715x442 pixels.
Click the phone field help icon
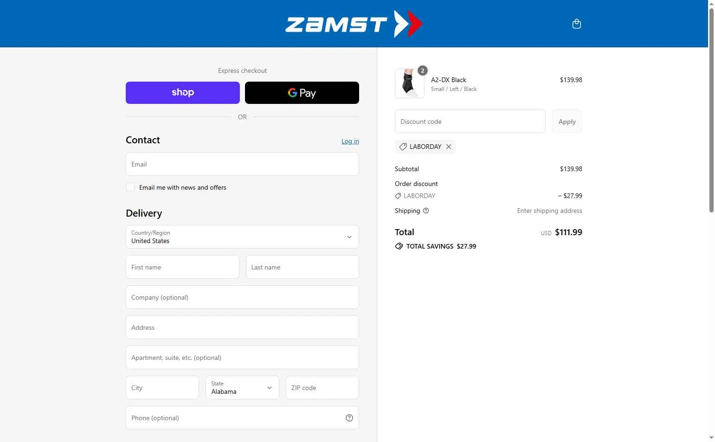(349, 418)
